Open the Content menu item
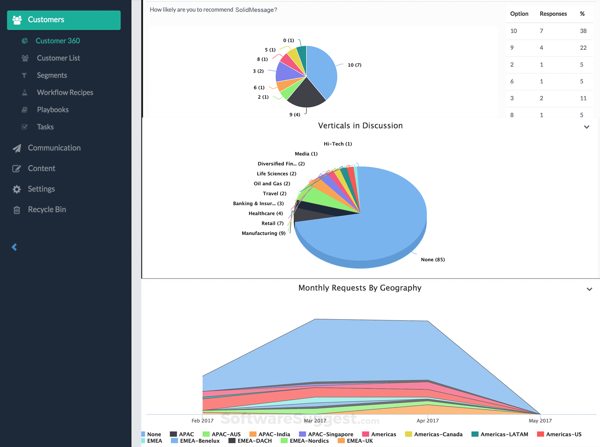Image resolution: width=600 pixels, height=447 pixels. [x=41, y=168]
